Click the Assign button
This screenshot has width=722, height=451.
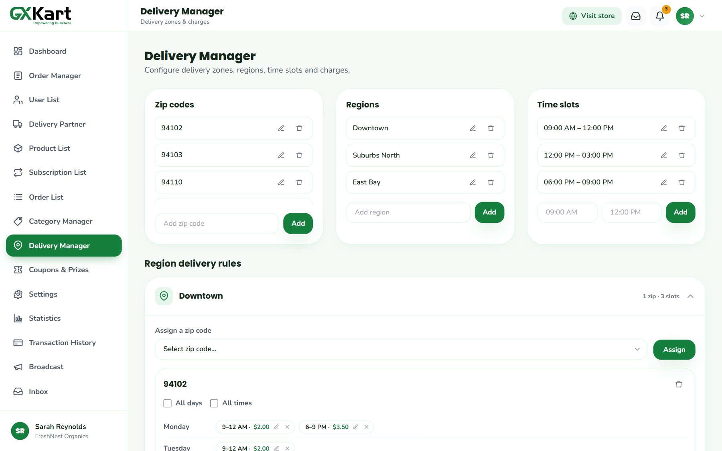point(674,350)
